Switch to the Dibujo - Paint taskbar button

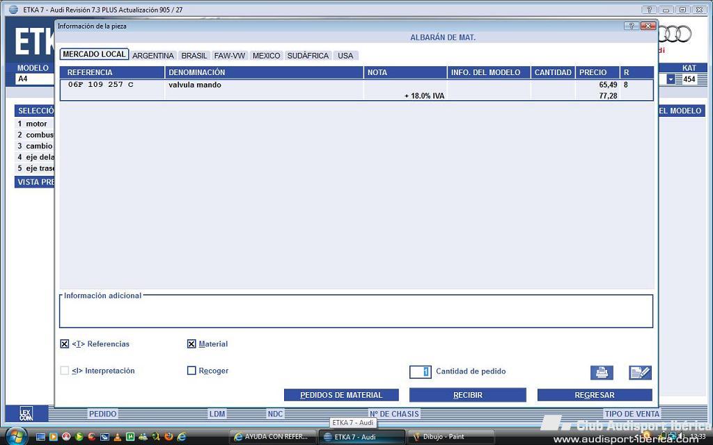click(450, 437)
